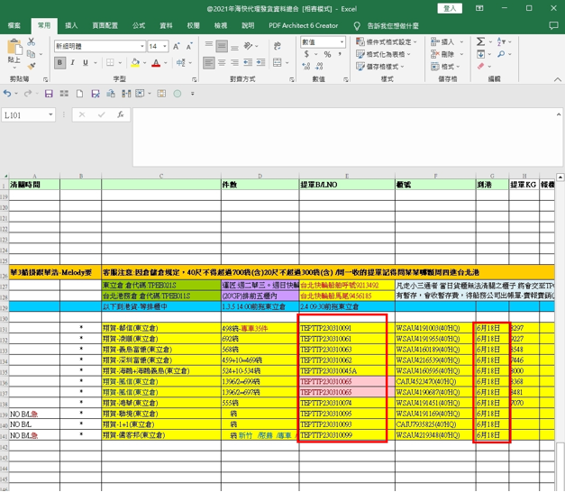Toggle italic formatting
565x492 pixels.
tap(73, 63)
